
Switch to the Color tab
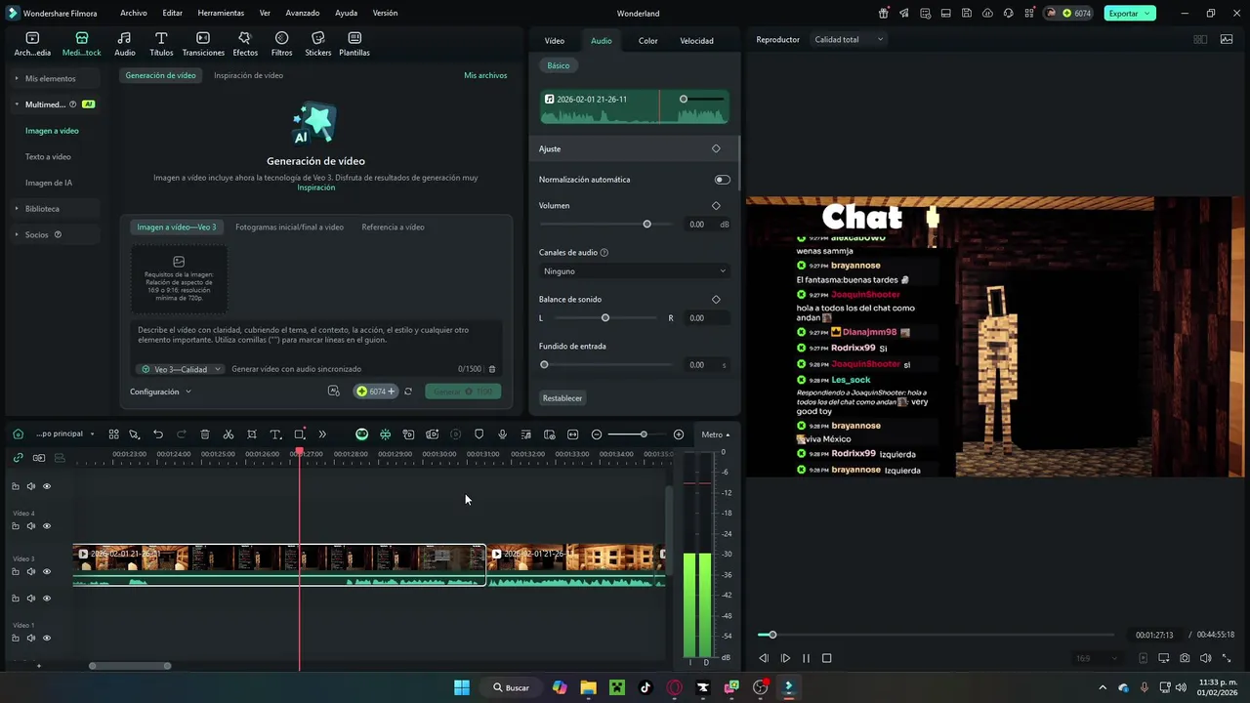coord(648,41)
